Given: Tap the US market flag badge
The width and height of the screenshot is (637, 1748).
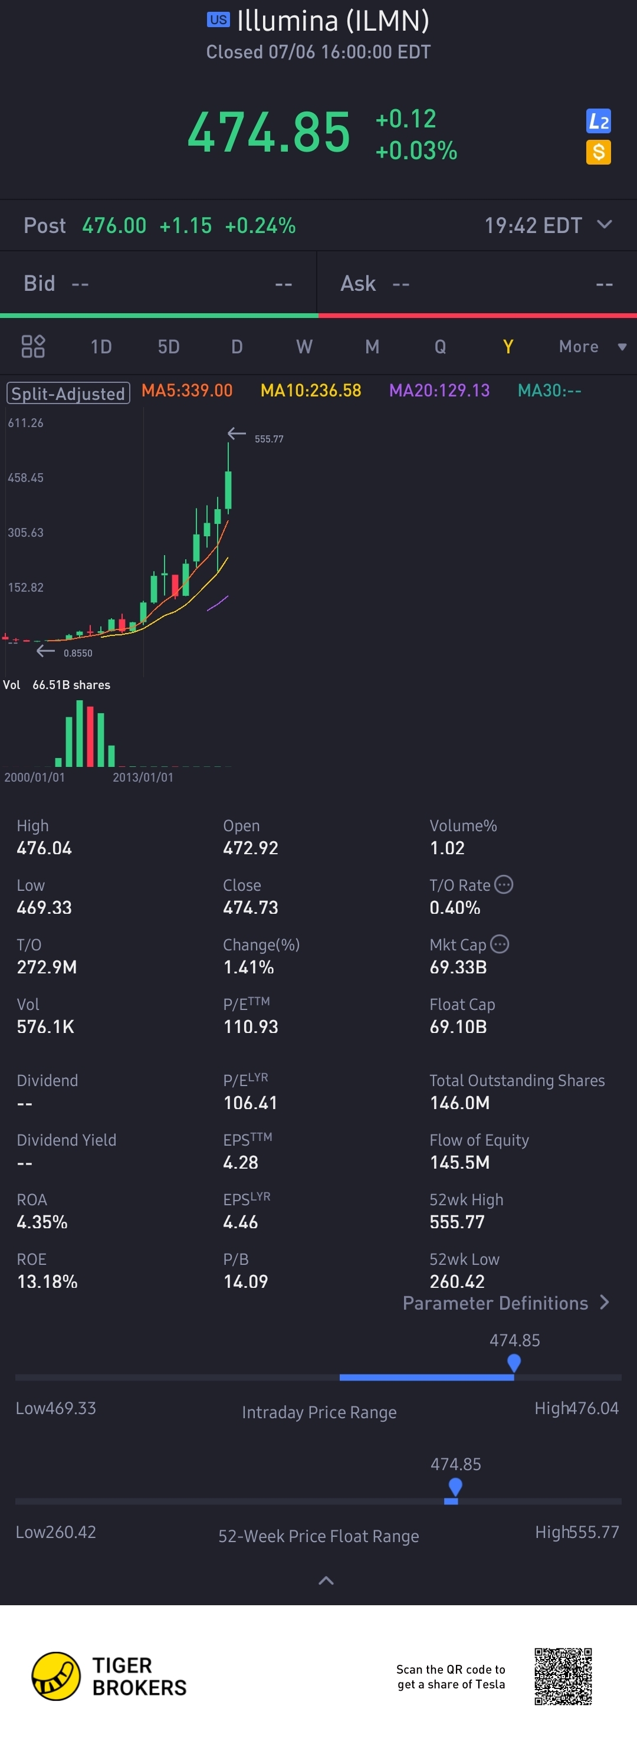Looking at the screenshot, I should coord(218,19).
